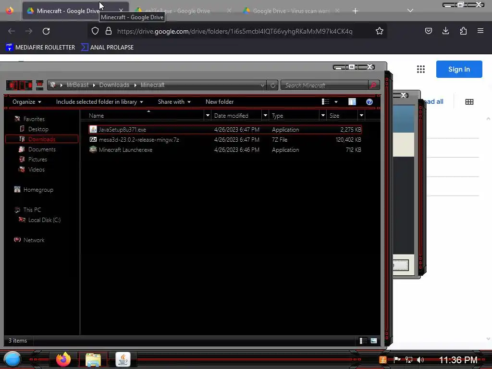
Task: Bookmark this page with the star
Action: pyautogui.click(x=380, y=31)
